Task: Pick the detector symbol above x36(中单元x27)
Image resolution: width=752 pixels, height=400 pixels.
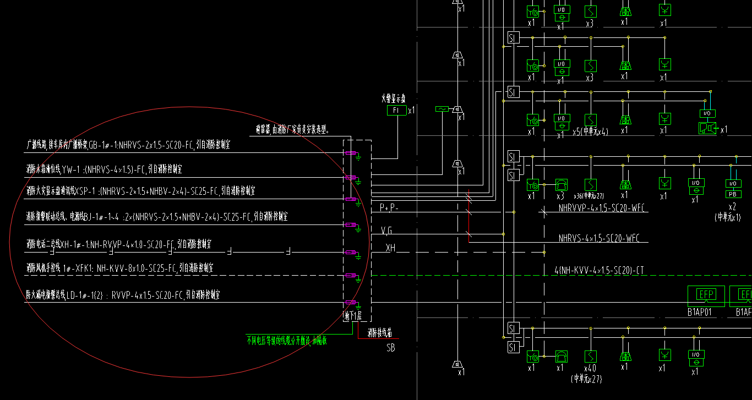Action: [590, 184]
